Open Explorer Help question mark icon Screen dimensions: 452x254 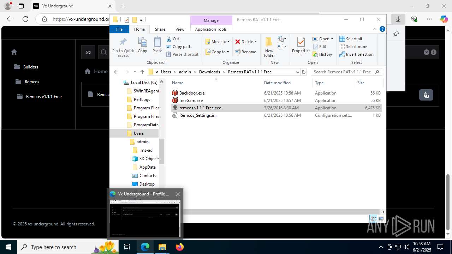[x=382, y=29]
